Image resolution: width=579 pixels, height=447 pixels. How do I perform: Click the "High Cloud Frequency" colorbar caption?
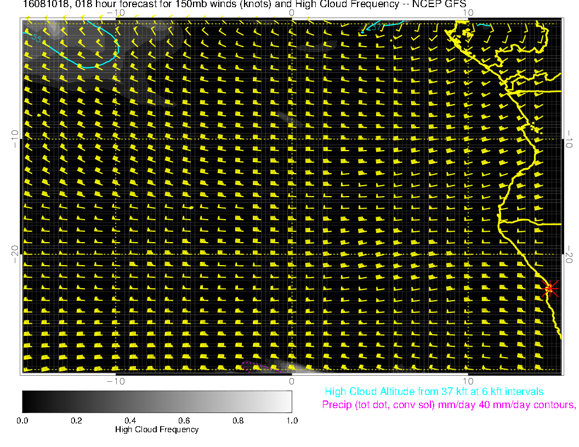click(x=157, y=429)
